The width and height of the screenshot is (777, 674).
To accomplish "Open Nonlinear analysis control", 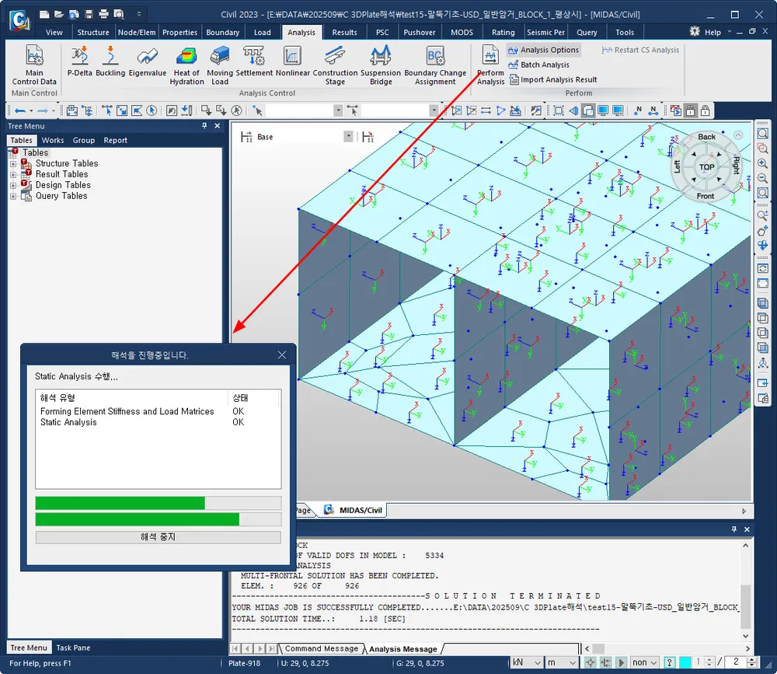I will (x=292, y=61).
